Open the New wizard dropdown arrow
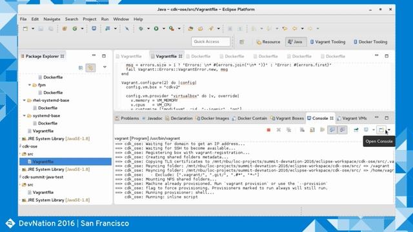The height and width of the screenshot is (232, 413). [x=33, y=28]
